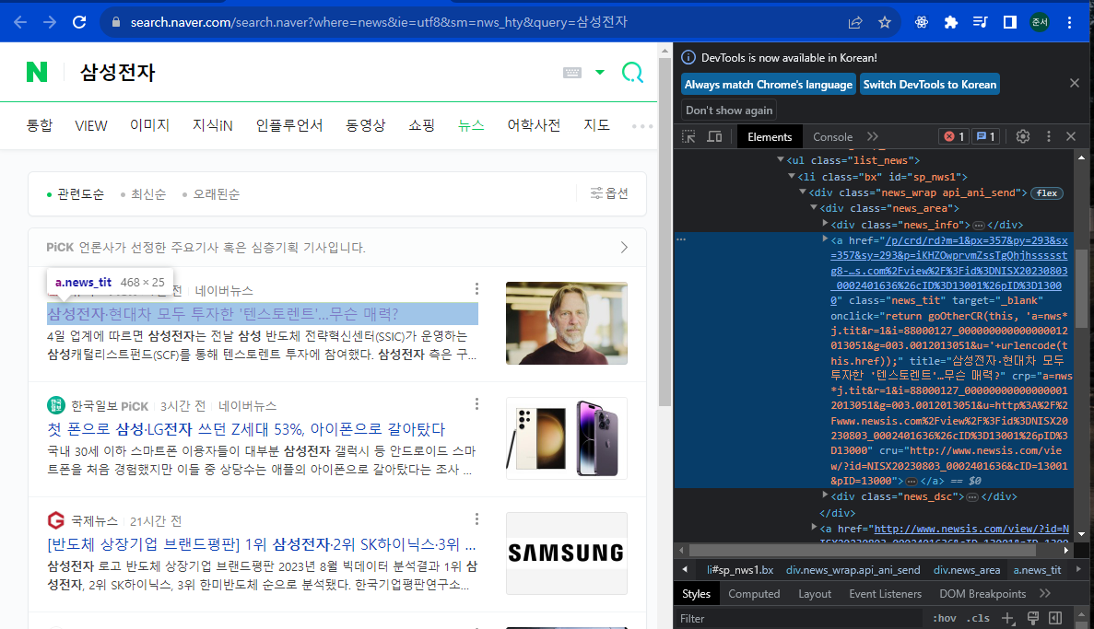
Task: Open the options menu for the 국제뉴스 article
Action: click(x=476, y=518)
